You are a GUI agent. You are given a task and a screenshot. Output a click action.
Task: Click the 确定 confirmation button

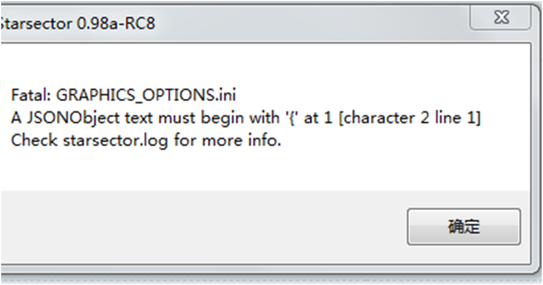(x=463, y=226)
